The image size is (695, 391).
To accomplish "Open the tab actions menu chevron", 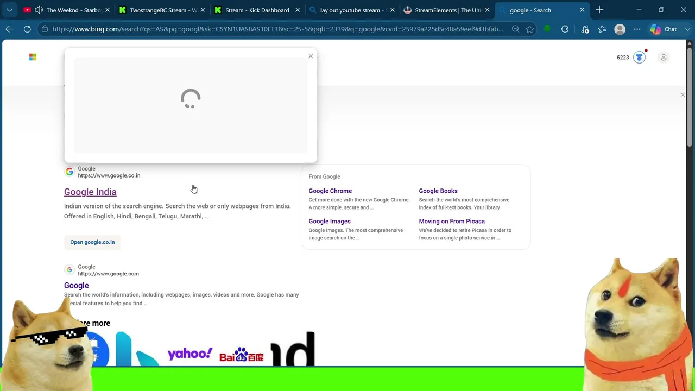I will (x=9, y=10).
